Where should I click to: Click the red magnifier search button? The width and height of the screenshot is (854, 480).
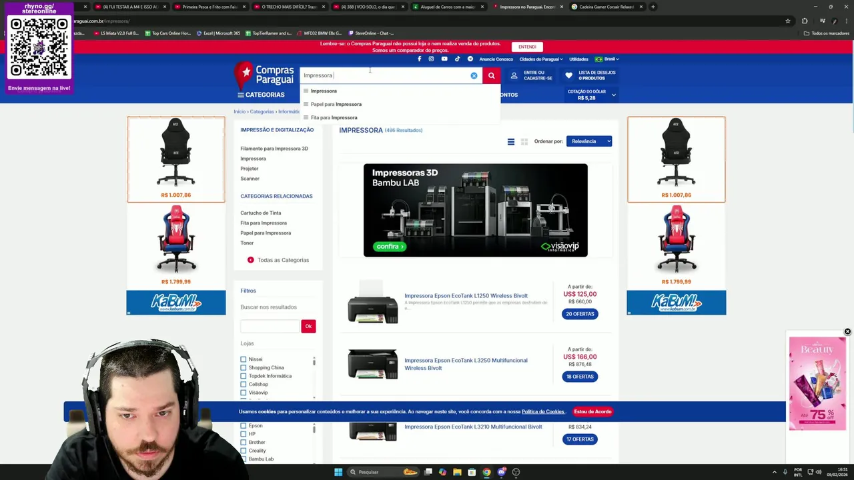[492, 75]
